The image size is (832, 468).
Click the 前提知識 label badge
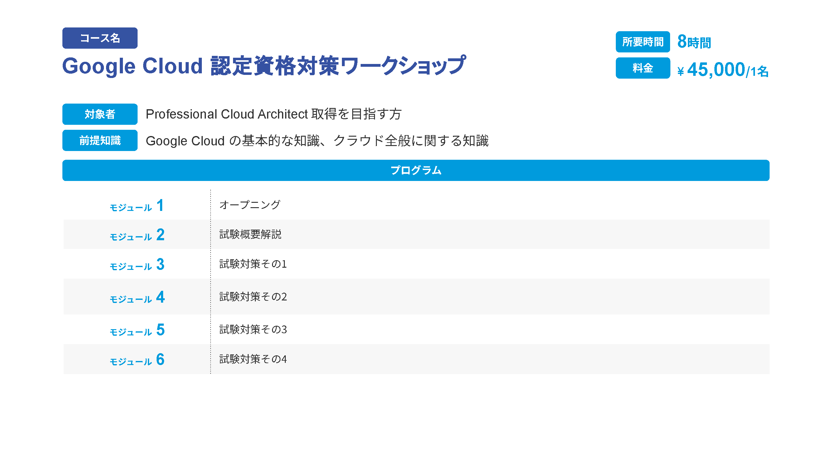point(100,140)
